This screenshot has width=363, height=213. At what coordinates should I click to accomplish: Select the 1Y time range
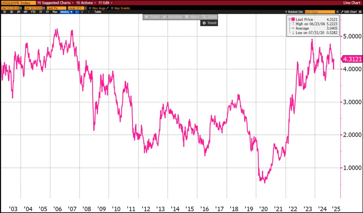(x=41, y=12)
